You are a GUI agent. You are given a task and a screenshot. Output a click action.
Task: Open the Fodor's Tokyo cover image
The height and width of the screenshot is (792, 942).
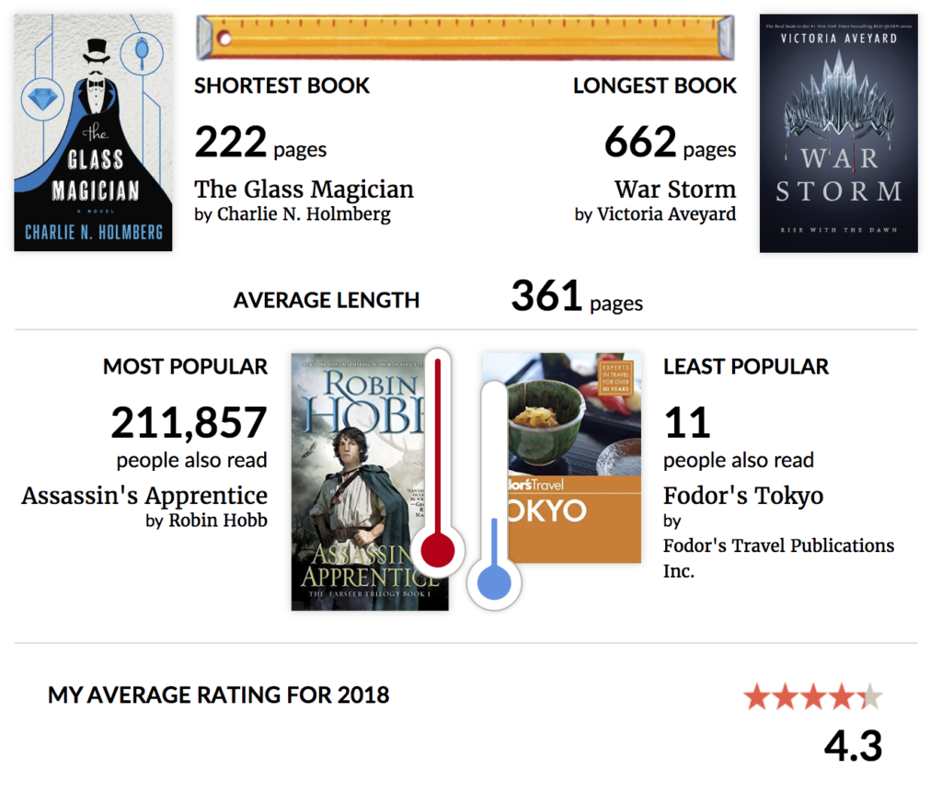(562, 457)
